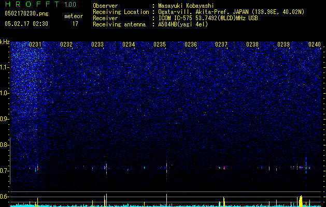The width and height of the screenshot is (326, 207).
Task: Click the Receiving Location label
Action: [121, 12]
